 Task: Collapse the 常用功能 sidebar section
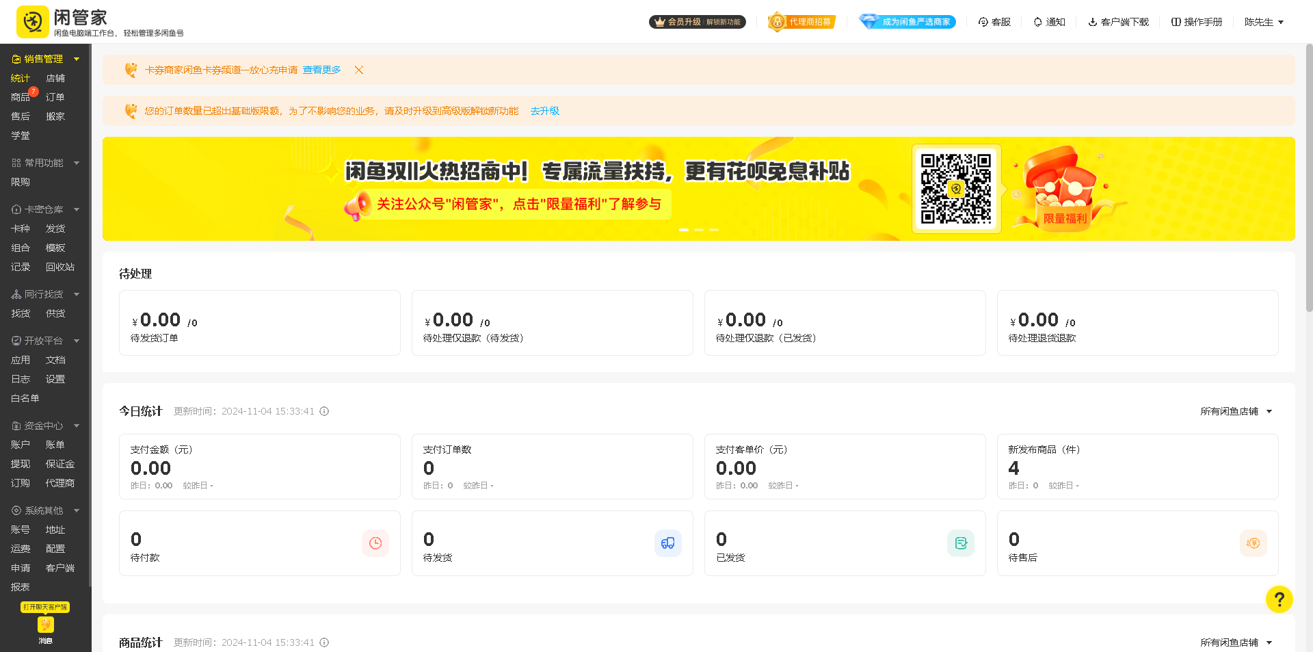(77, 163)
